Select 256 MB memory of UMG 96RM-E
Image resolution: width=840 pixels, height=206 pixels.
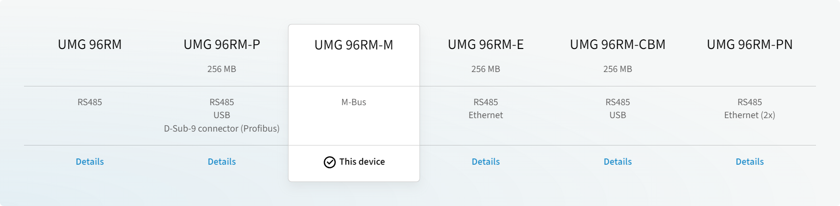pos(486,69)
